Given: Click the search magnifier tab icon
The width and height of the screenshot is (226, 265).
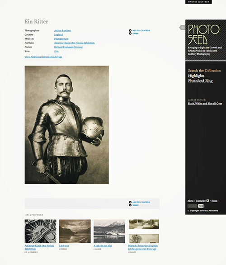Looking at the screenshot, I should coord(183,28).
